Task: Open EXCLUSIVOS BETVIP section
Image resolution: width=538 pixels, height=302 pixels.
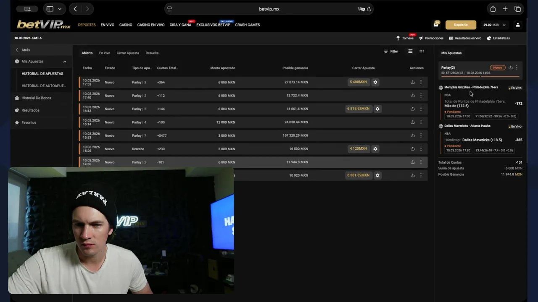Action: [213, 25]
